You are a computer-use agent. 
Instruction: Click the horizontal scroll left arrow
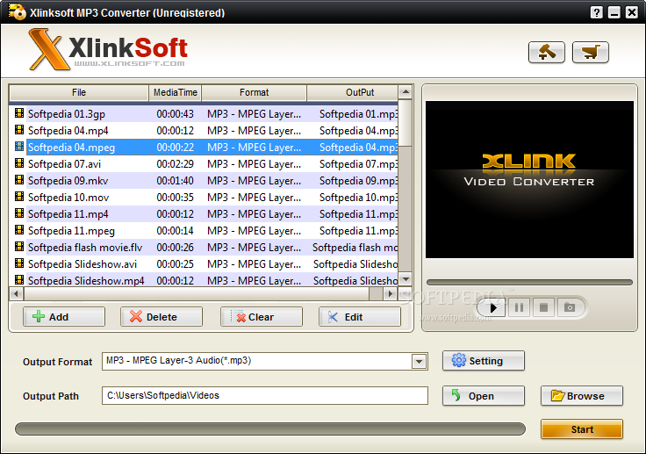[x=16, y=293]
